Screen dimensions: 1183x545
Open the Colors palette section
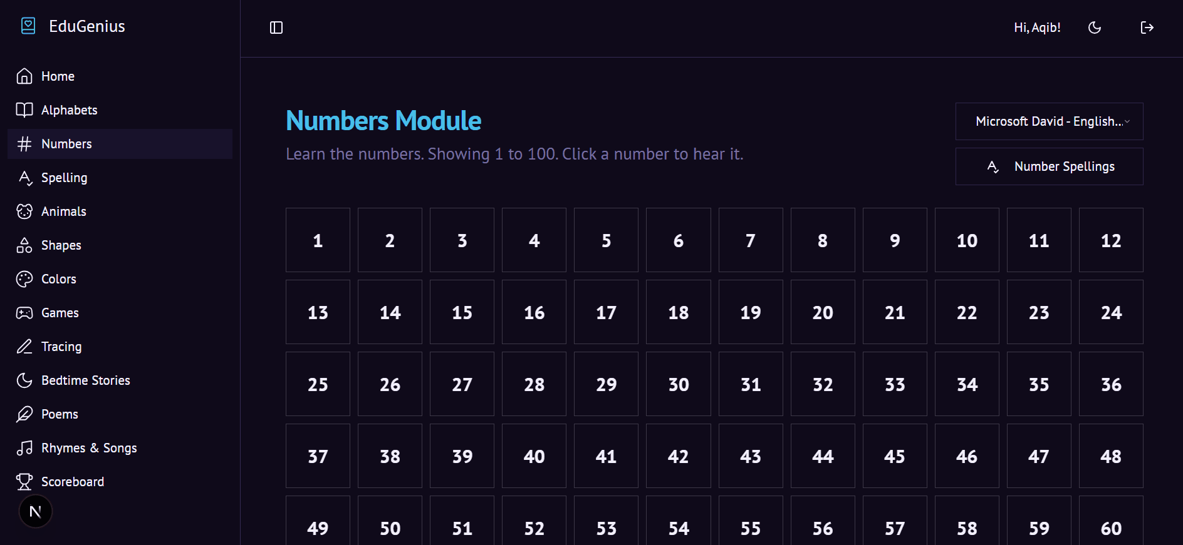click(x=58, y=279)
